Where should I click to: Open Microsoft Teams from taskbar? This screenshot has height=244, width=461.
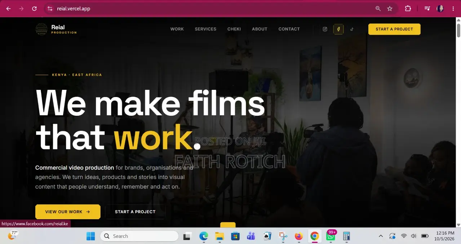tap(251, 236)
